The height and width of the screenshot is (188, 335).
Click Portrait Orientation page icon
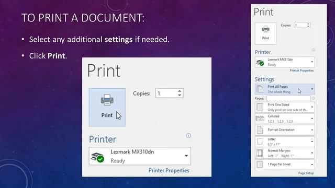[260, 130]
